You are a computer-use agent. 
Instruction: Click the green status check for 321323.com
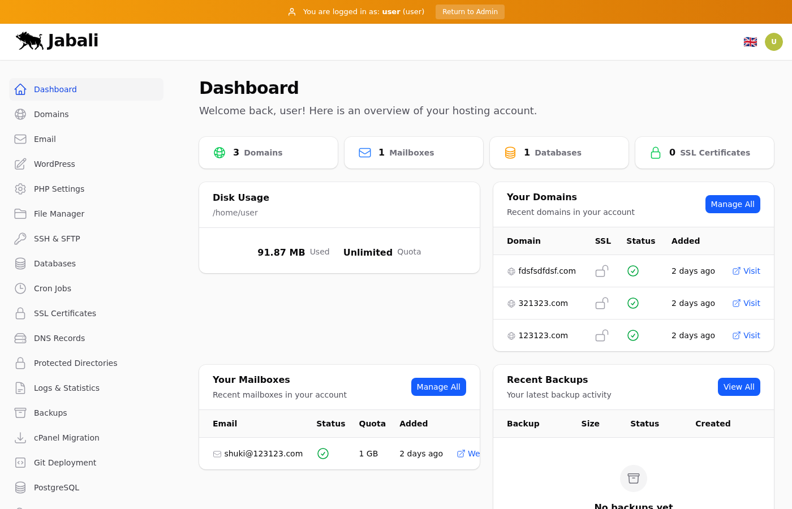coord(633,303)
